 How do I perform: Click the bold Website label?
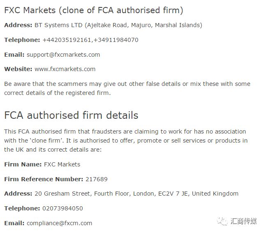18,69
